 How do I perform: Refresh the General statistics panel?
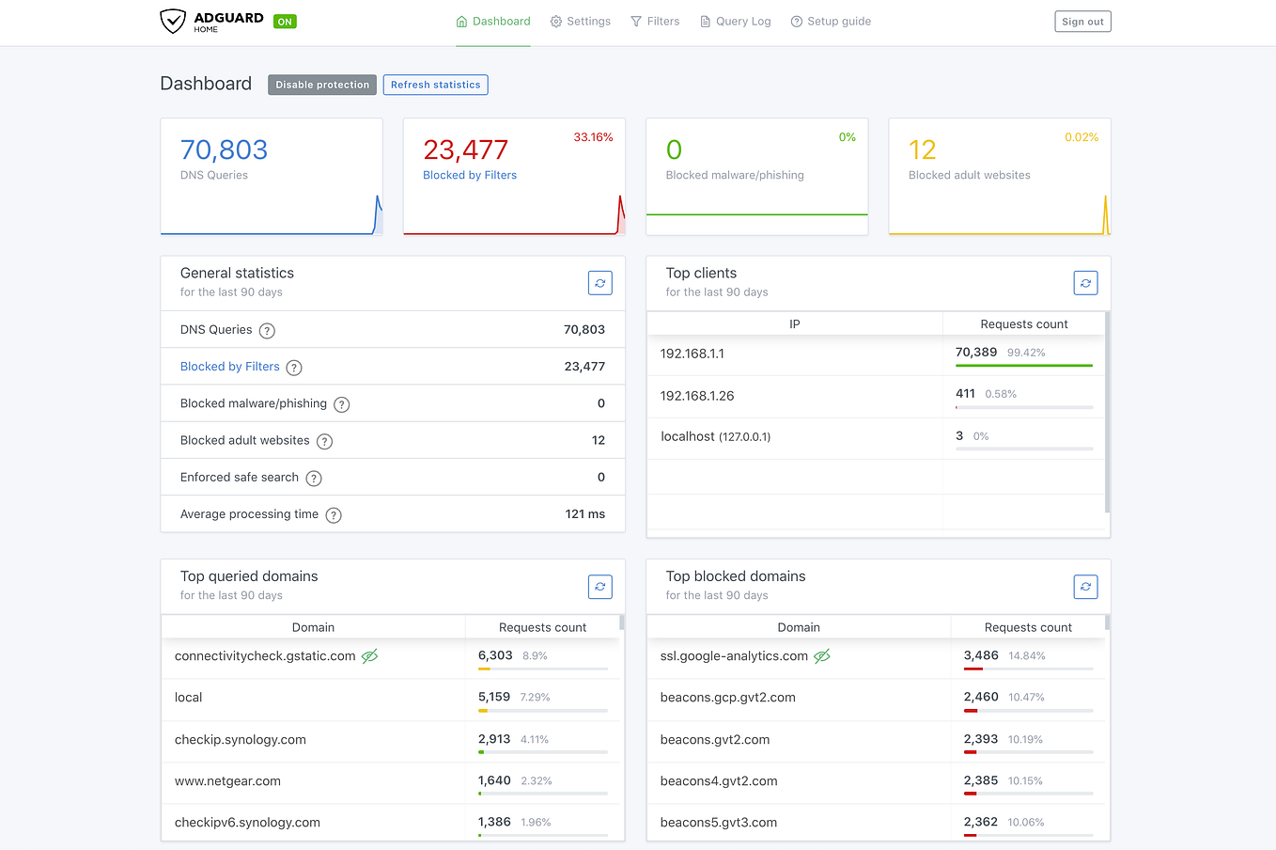(600, 283)
